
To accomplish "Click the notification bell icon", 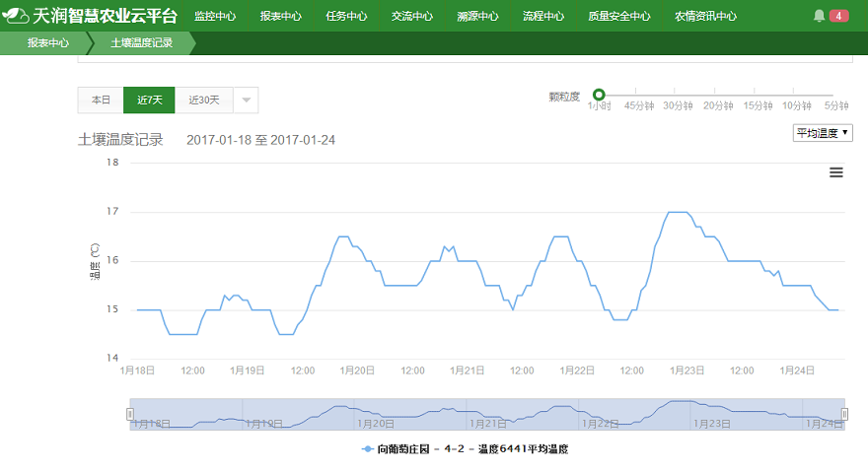I will [x=819, y=16].
